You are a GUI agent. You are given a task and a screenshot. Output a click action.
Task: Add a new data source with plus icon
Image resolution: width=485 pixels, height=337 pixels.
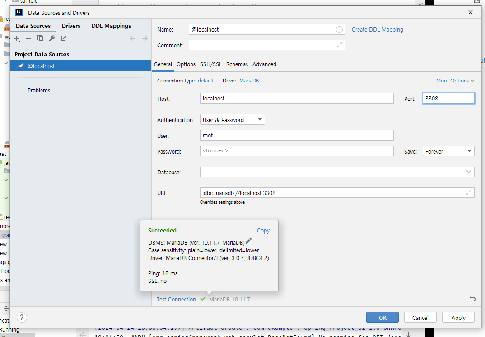(17, 39)
